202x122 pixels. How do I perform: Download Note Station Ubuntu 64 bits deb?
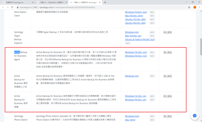coord(135,23)
